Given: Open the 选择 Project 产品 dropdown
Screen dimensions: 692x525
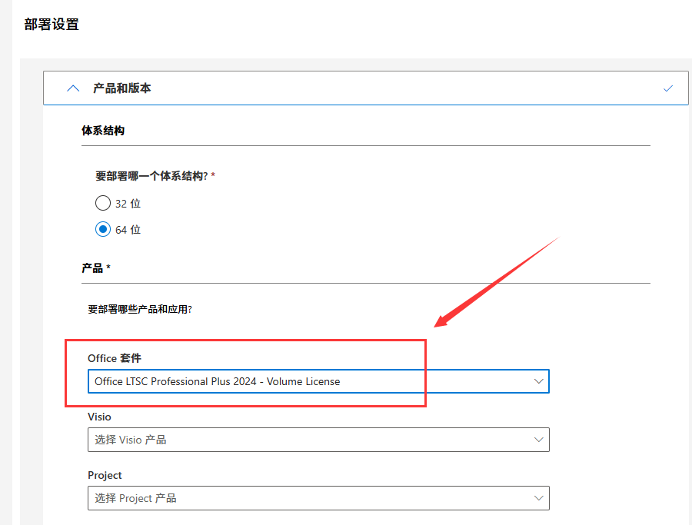Looking at the screenshot, I should click(x=318, y=498).
